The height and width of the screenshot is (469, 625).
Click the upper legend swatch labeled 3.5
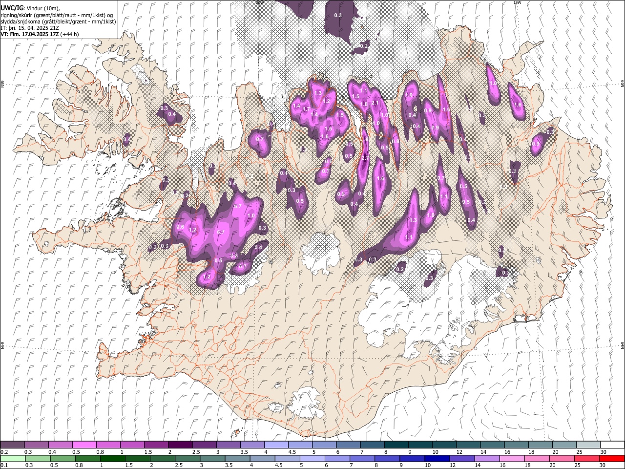[x=252, y=445]
